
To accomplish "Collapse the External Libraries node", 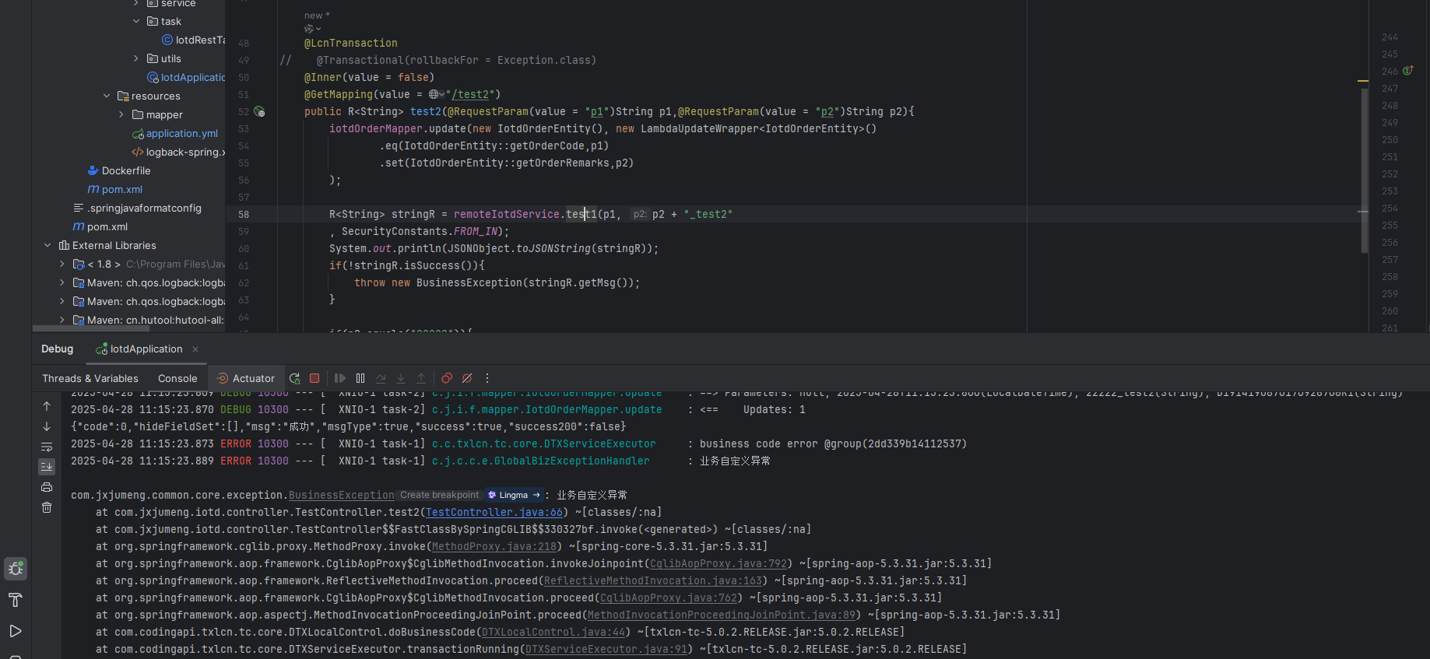I will (x=47, y=245).
